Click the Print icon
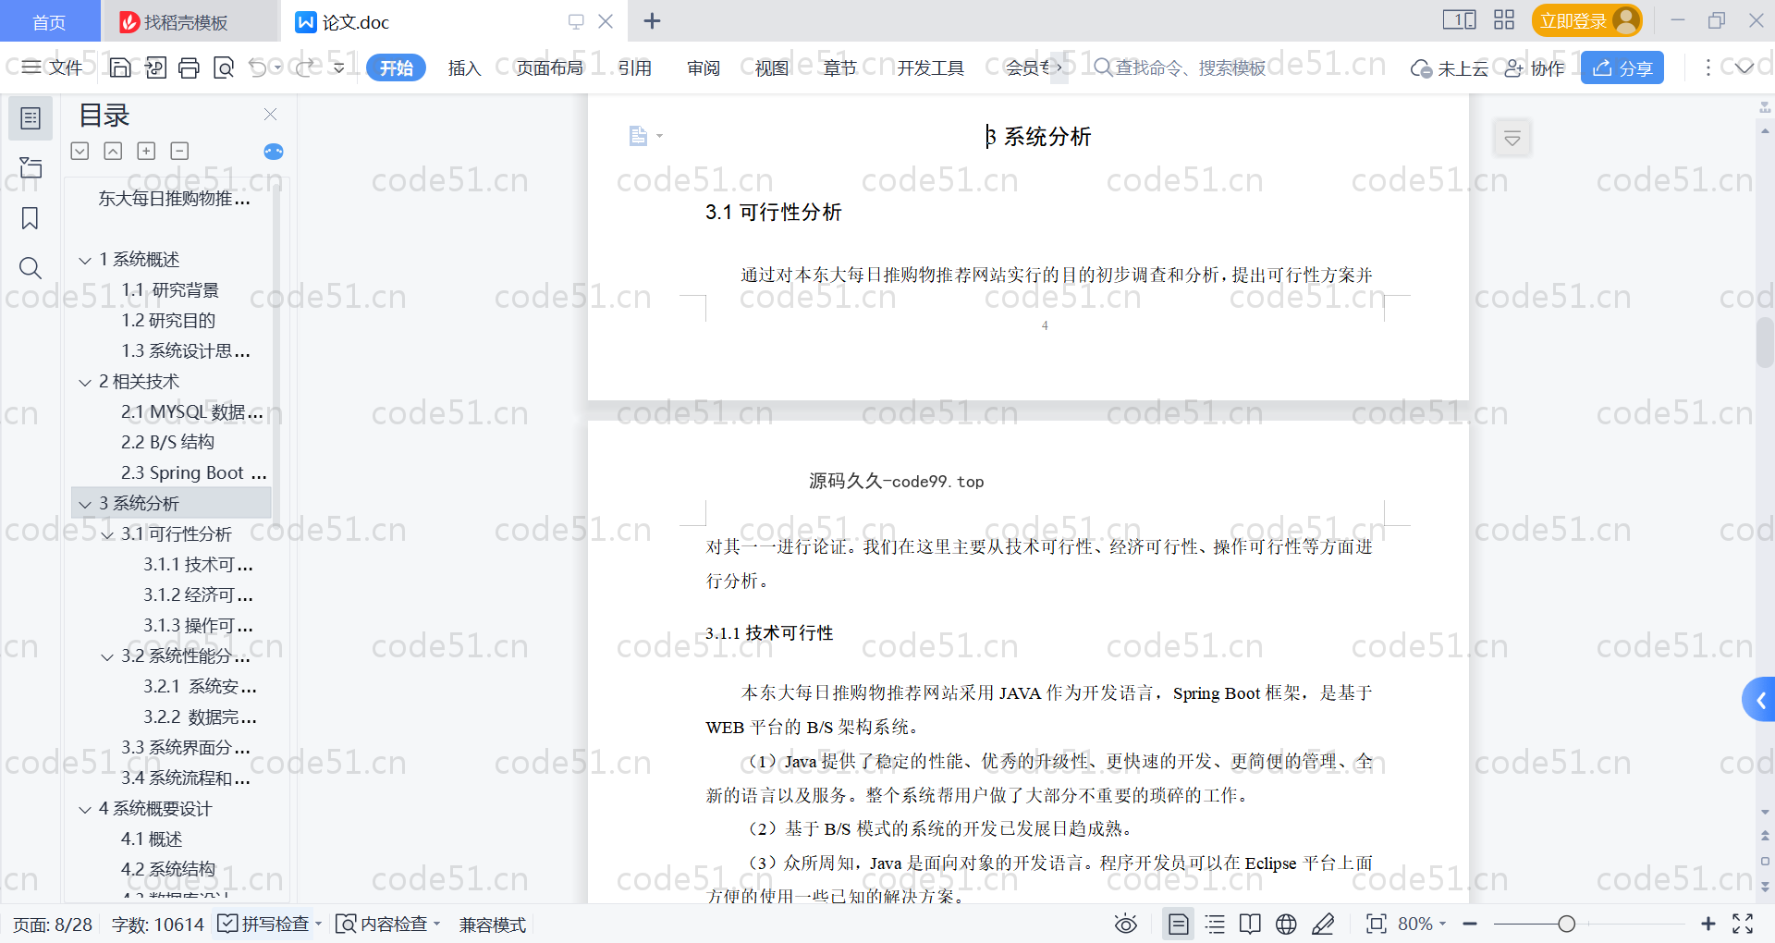The image size is (1775, 943). point(190,67)
